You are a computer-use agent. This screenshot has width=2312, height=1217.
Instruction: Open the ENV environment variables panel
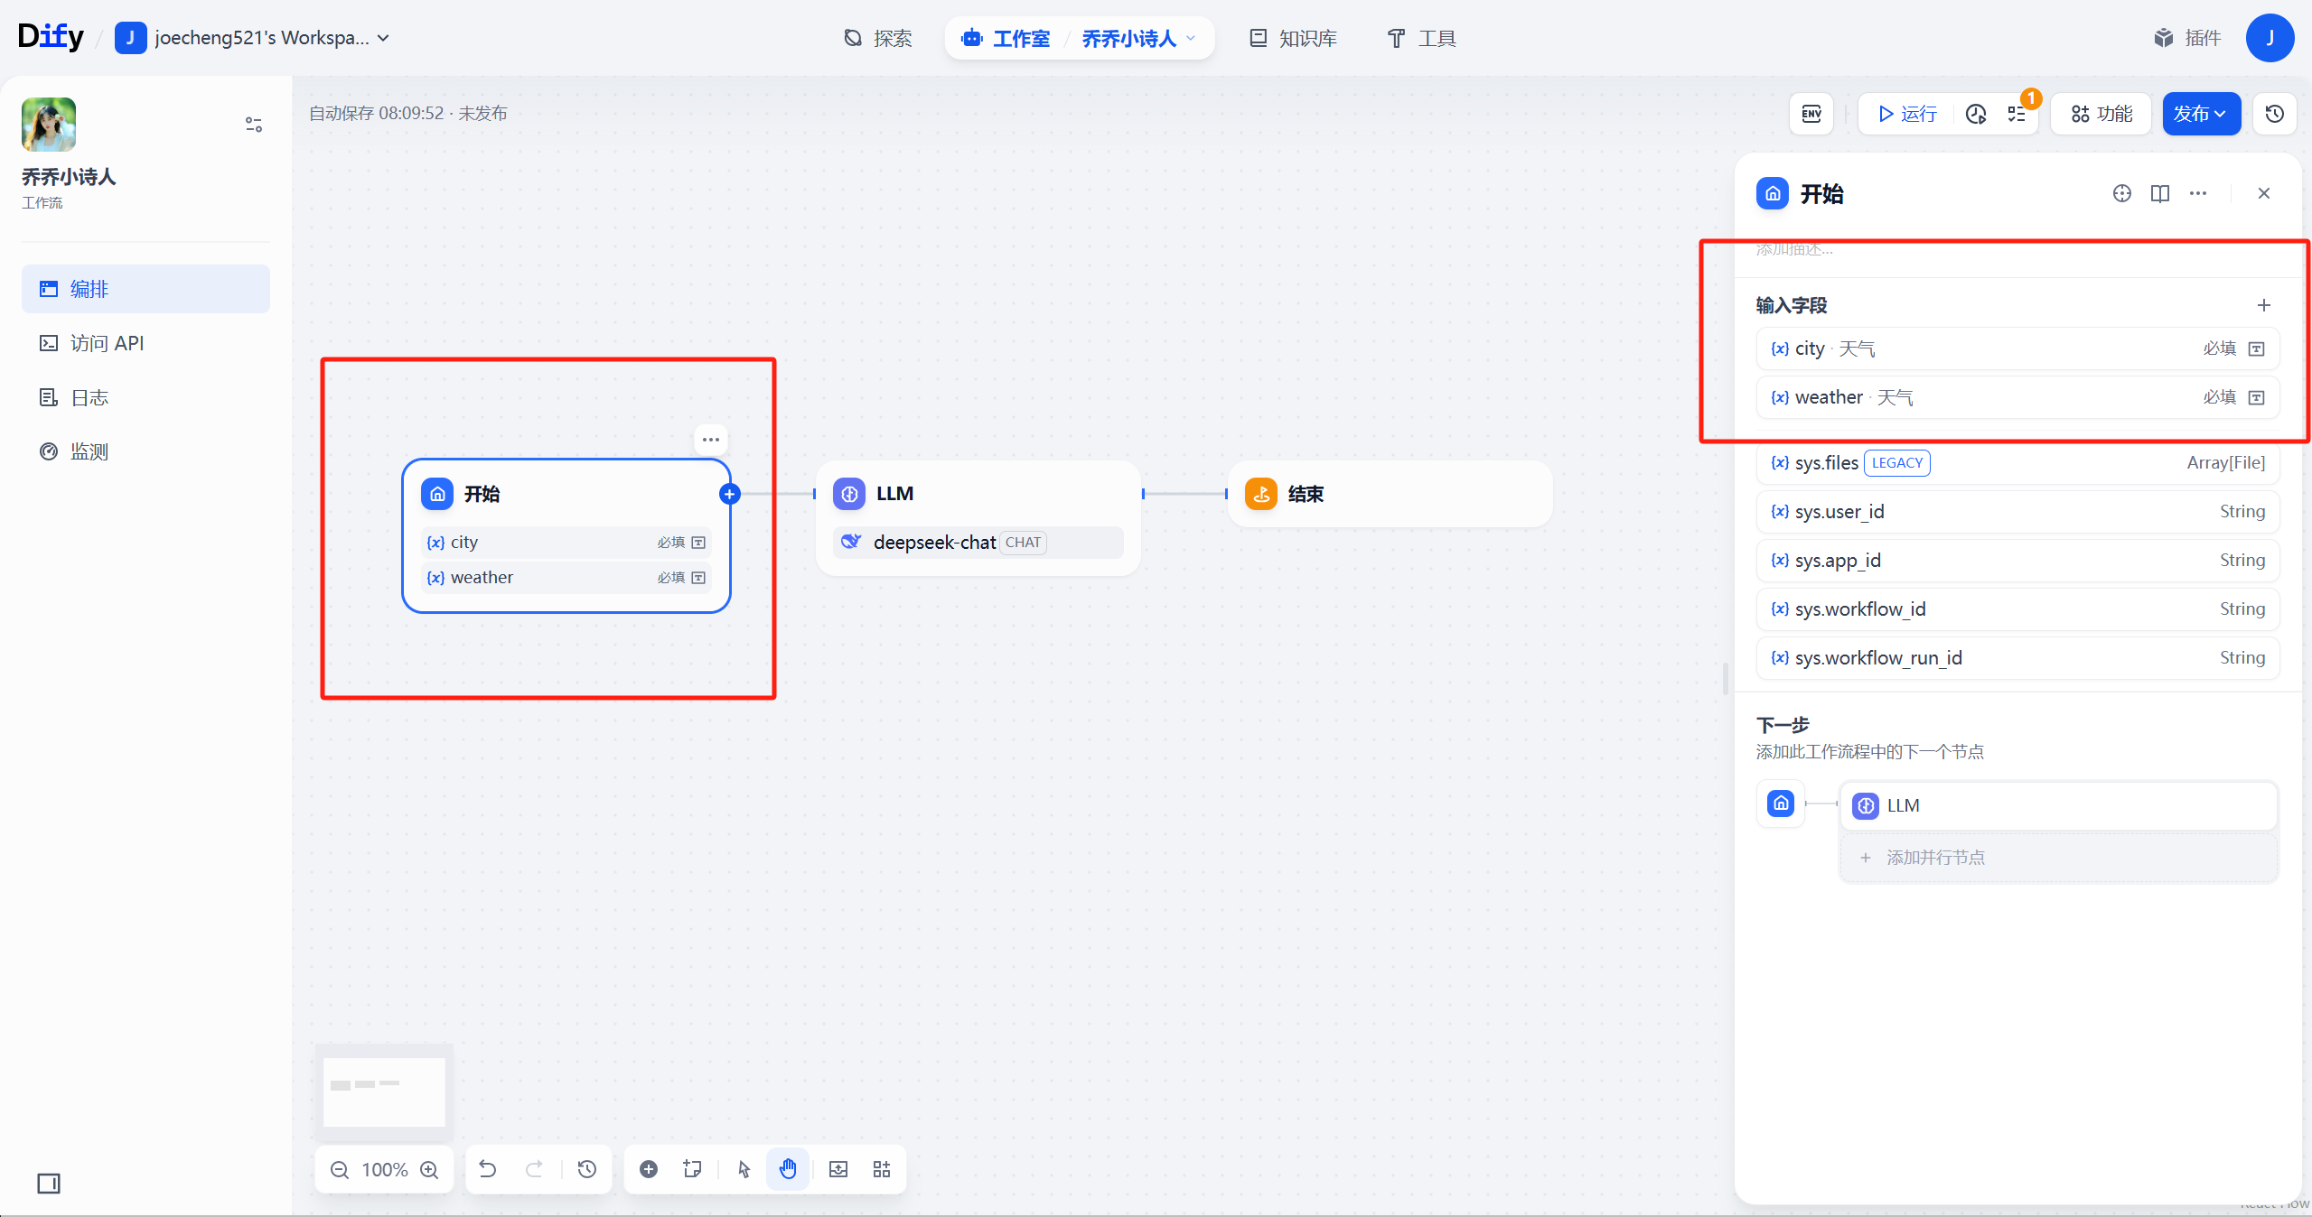(1811, 114)
